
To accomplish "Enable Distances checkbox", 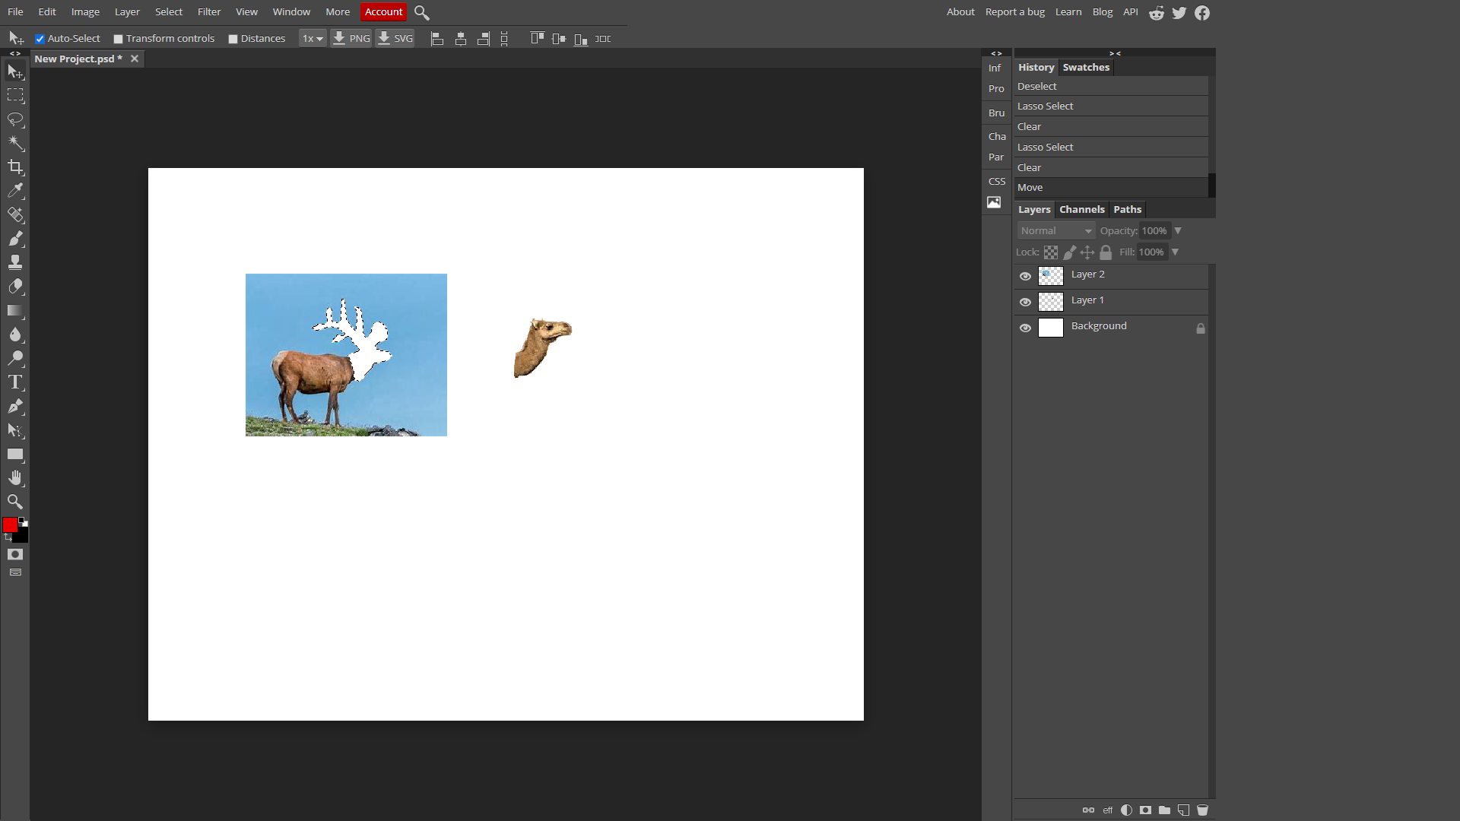I will [x=233, y=38].
